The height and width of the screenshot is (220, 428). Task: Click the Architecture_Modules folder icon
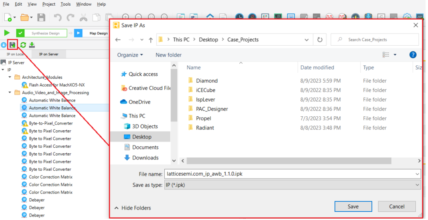[17, 77]
